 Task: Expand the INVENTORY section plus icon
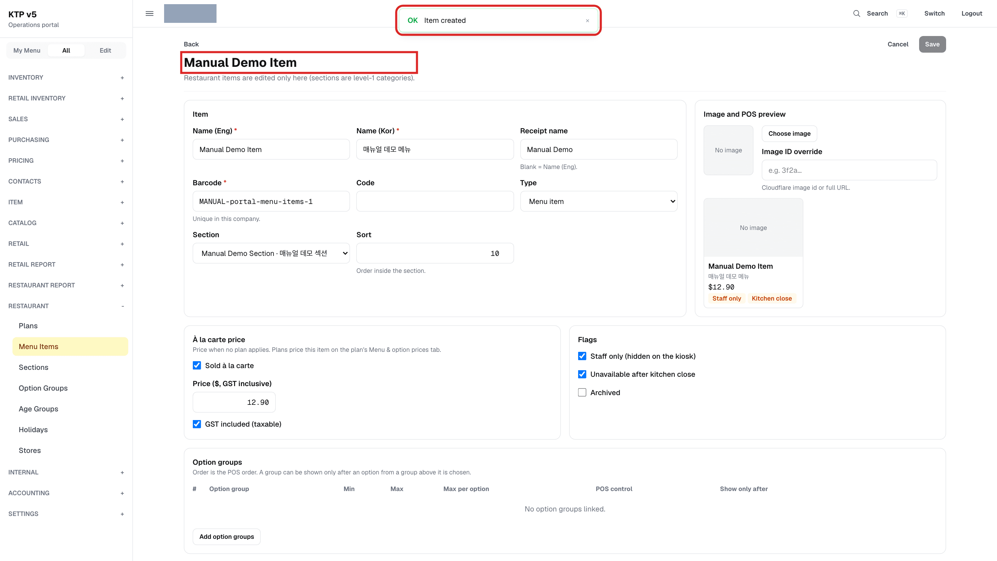tap(122, 78)
